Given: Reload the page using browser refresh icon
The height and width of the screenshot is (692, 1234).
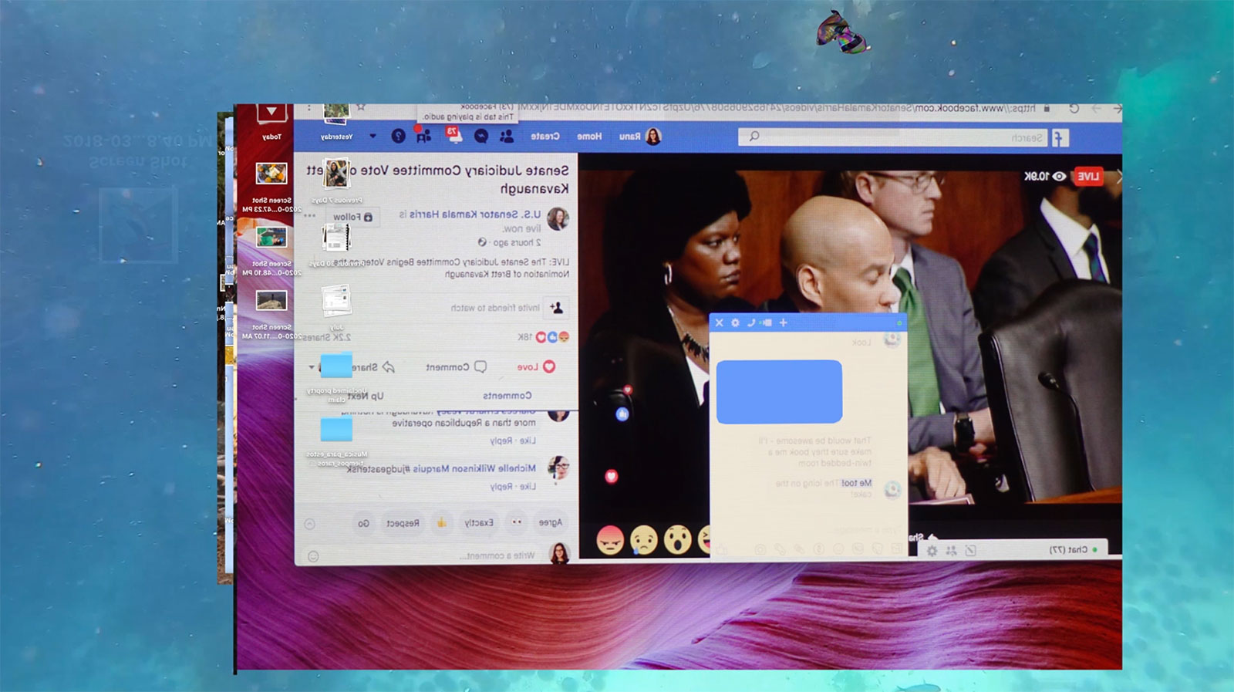Looking at the screenshot, I should coord(1074,109).
